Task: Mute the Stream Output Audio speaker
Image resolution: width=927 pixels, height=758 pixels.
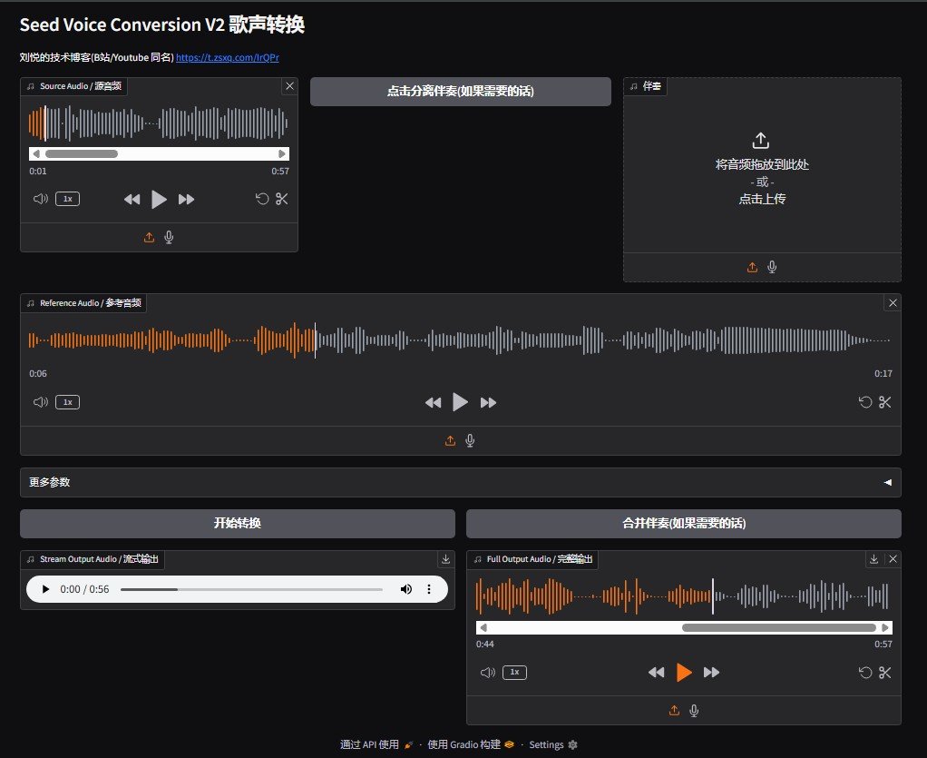Action: tap(405, 589)
